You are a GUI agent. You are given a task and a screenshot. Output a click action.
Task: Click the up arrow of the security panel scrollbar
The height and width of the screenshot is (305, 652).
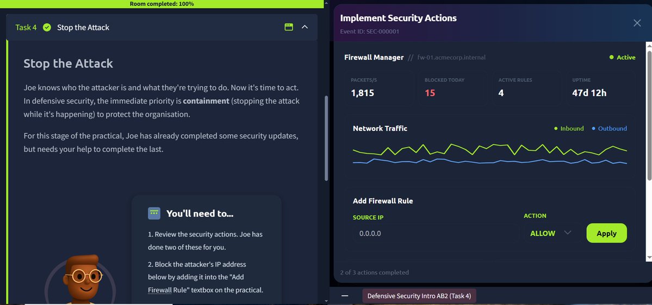click(649, 45)
